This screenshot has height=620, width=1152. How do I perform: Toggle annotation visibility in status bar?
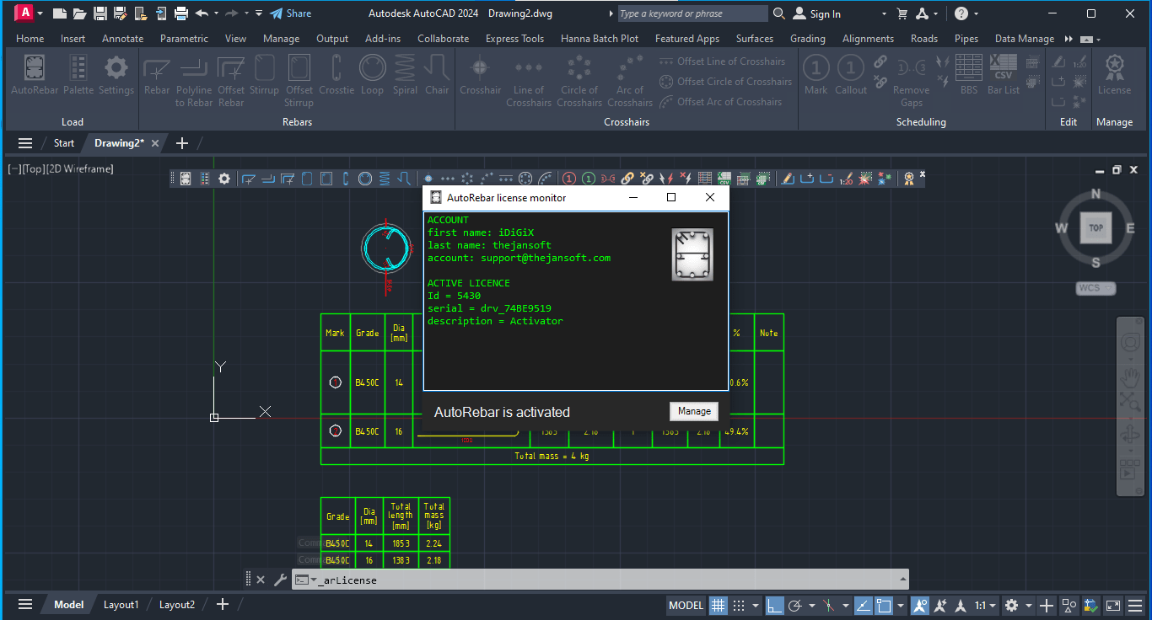920,605
